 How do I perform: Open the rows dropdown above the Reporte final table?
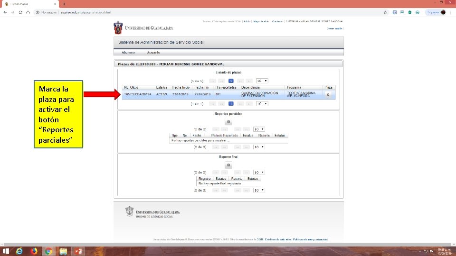(259, 173)
